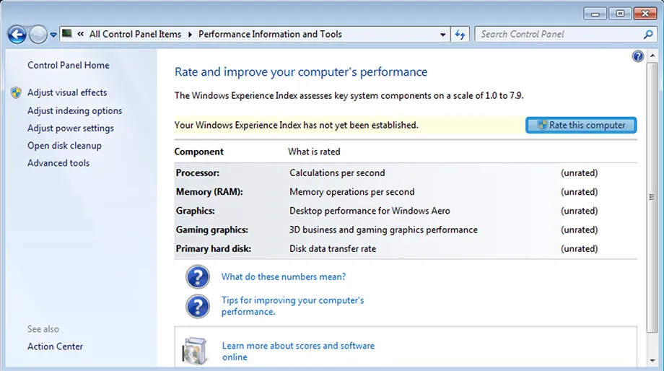664x371 pixels.
Task: Click the Forward navigation arrow
Action: 38,35
